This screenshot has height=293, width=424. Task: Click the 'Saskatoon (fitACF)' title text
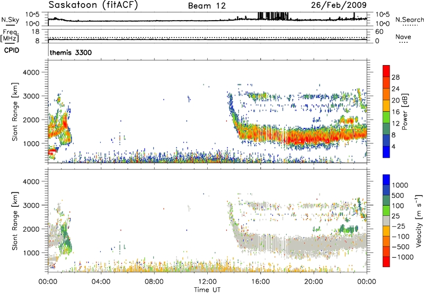coord(93,5)
